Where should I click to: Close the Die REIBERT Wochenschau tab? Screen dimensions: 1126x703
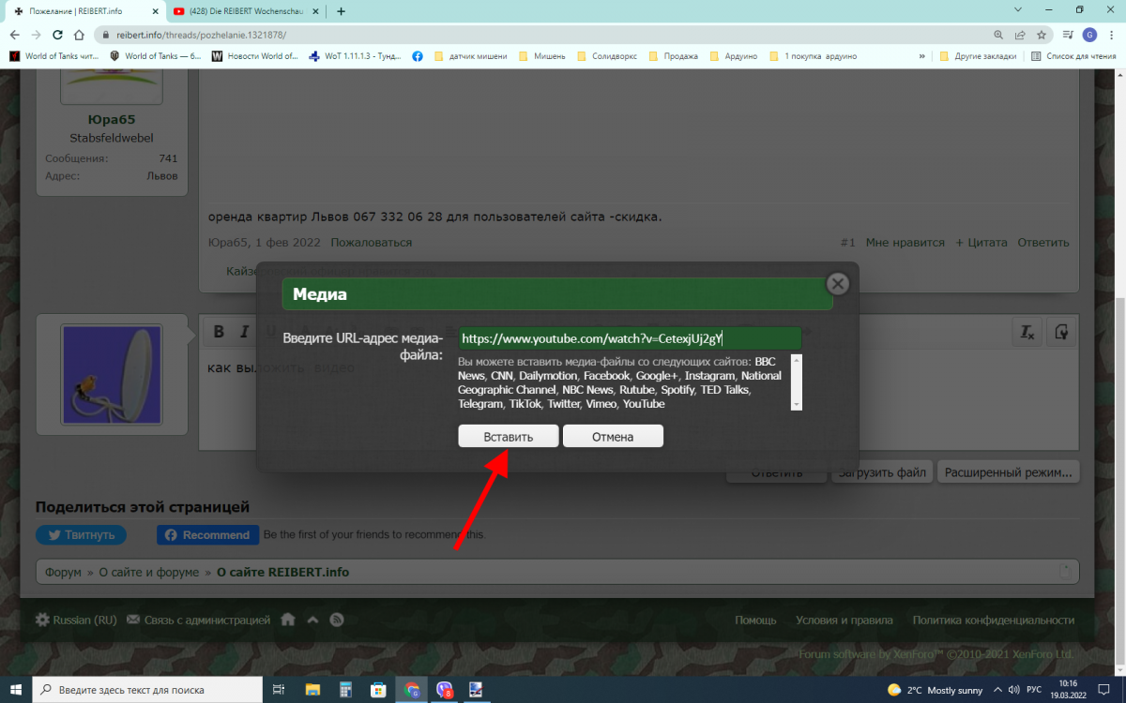tap(317, 11)
